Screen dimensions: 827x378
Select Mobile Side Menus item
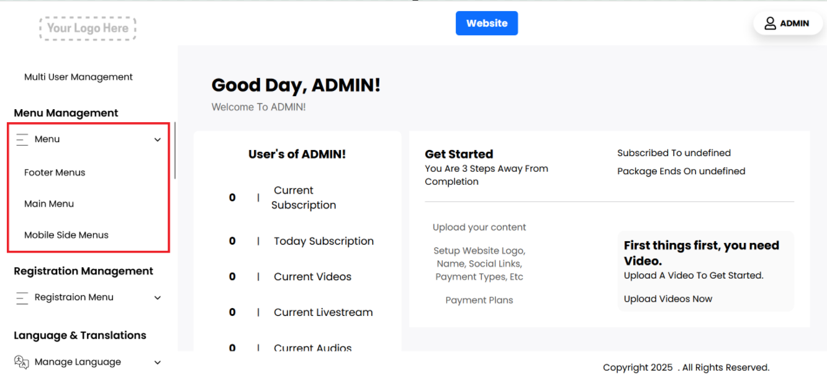click(66, 235)
